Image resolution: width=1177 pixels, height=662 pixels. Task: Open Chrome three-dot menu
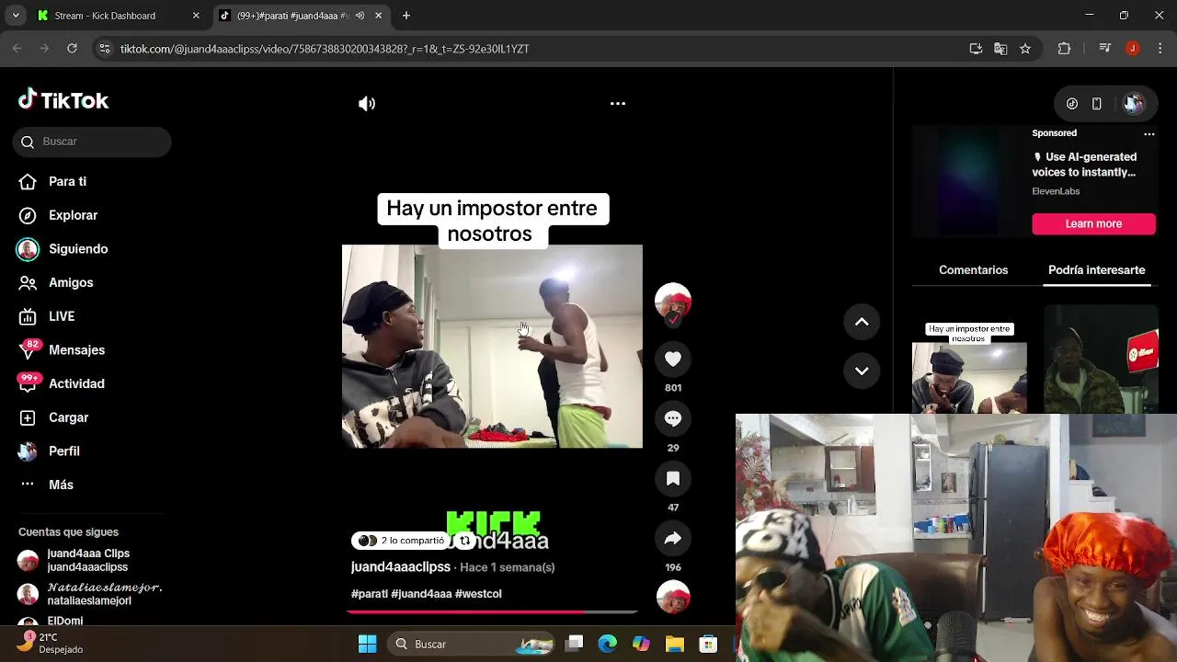click(1159, 49)
